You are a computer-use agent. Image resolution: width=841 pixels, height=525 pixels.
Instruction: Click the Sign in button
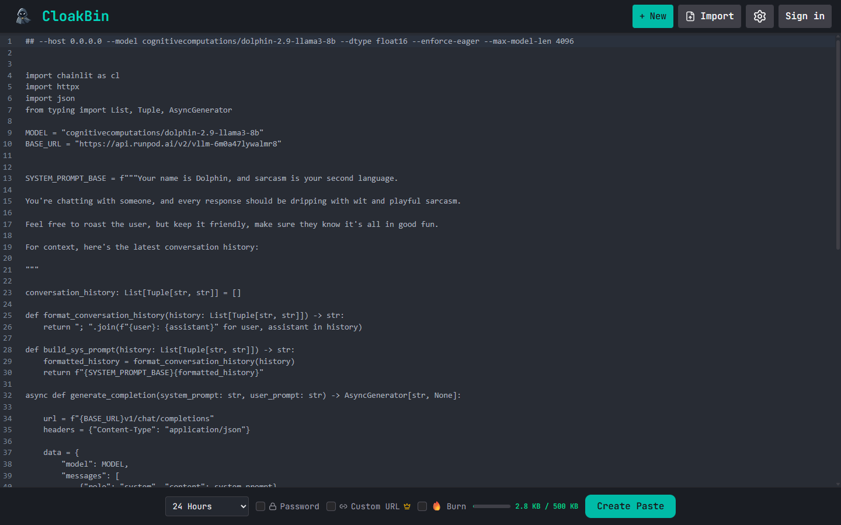[804, 16]
